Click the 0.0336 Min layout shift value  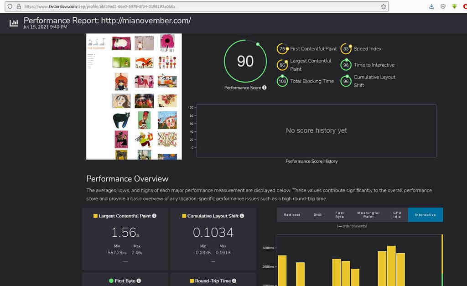(x=203, y=253)
